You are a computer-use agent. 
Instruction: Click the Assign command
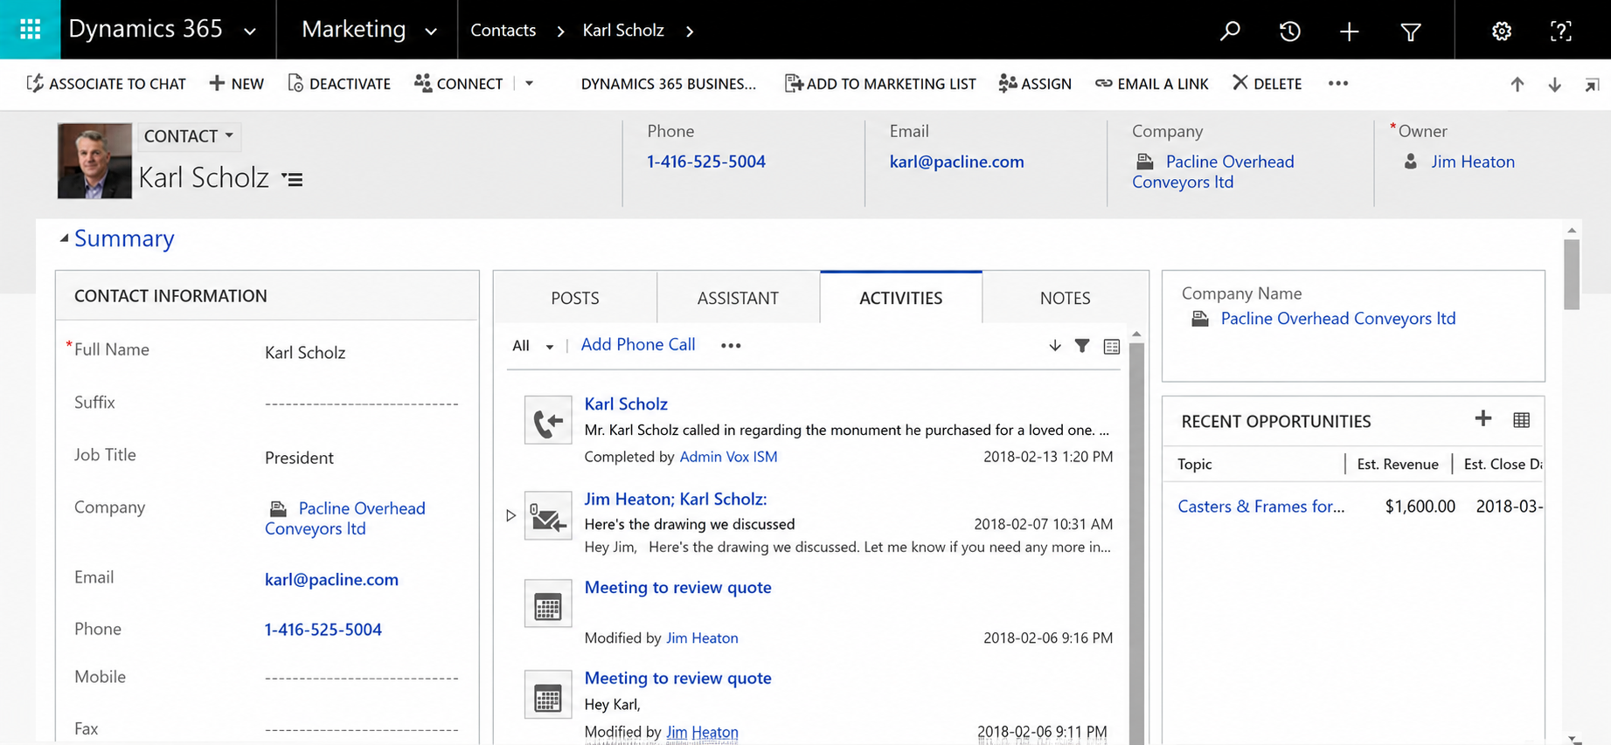(x=1035, y=84)
